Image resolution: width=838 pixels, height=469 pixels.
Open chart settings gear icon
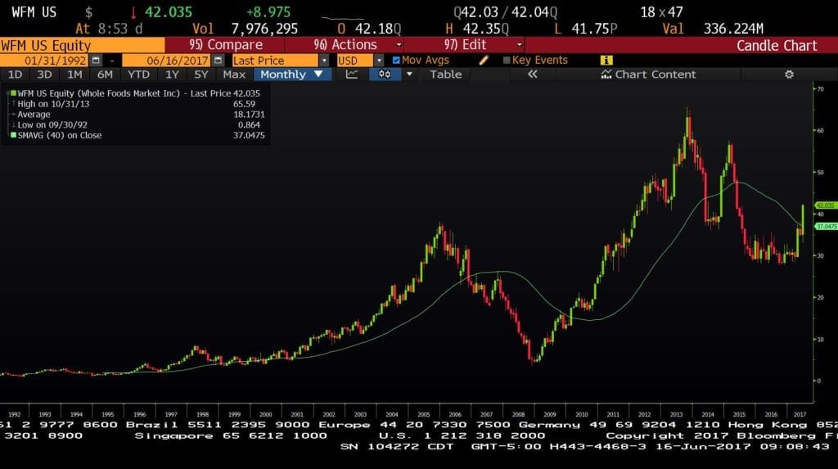(x=790, y=74)
